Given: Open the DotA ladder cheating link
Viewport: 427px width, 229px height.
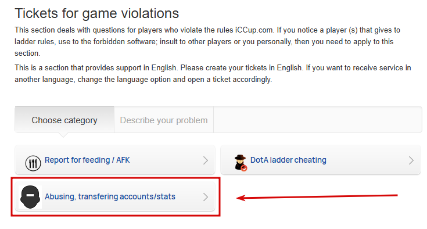Looking at the screenshot, I should point(288,160).
